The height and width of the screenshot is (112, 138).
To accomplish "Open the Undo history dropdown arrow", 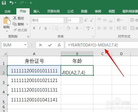I will [16, 3].
